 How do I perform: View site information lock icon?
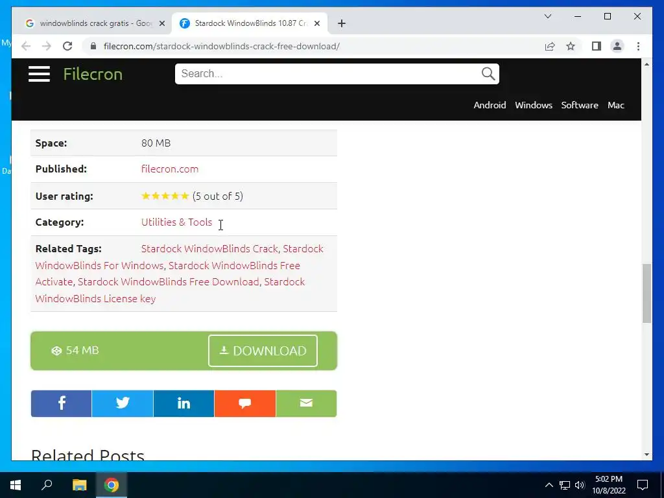click(x=93, y=46)
